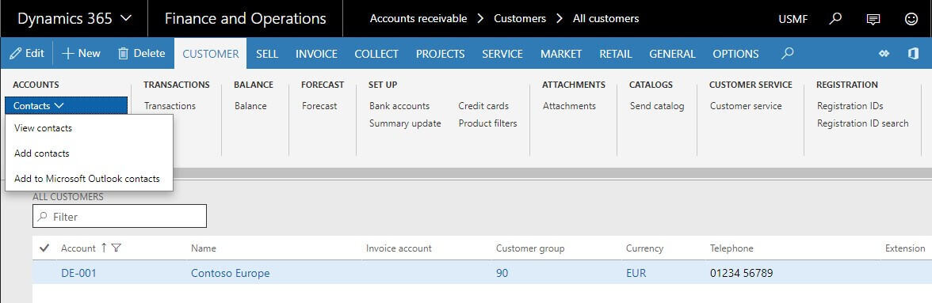
Task: Go to Customers breadcrumb
Action: [520, 18]
